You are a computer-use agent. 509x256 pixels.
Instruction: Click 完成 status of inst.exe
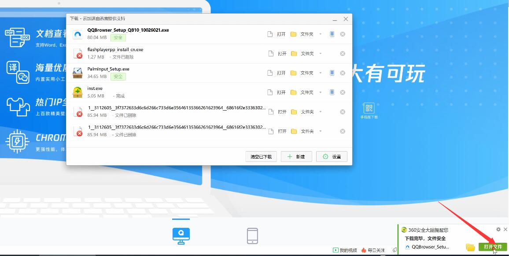(x=120, y=96)
